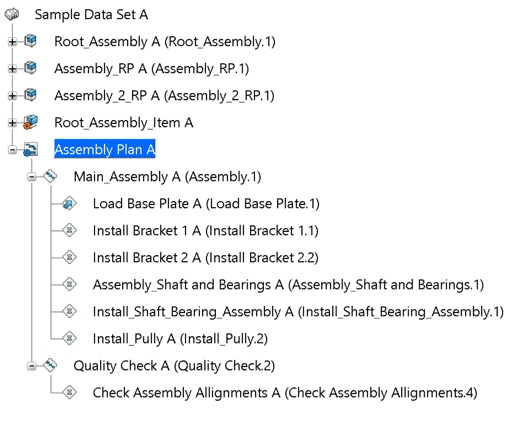Select the Root_Assembly_Item A label

click(x=123, y=122)
